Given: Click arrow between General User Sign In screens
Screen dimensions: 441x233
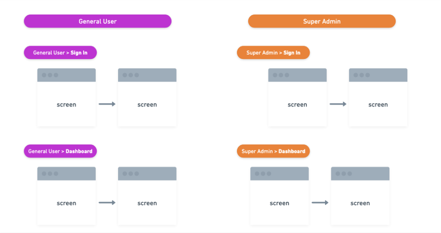Looking at the screenshot, I should 107,104.
